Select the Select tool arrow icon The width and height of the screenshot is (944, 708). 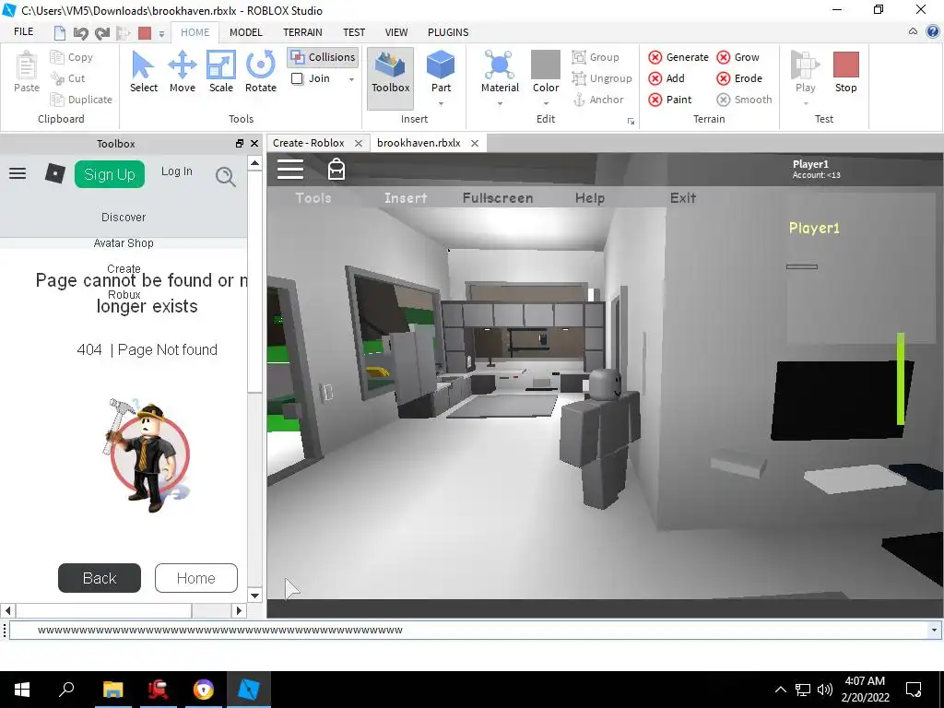pos(143,65)
